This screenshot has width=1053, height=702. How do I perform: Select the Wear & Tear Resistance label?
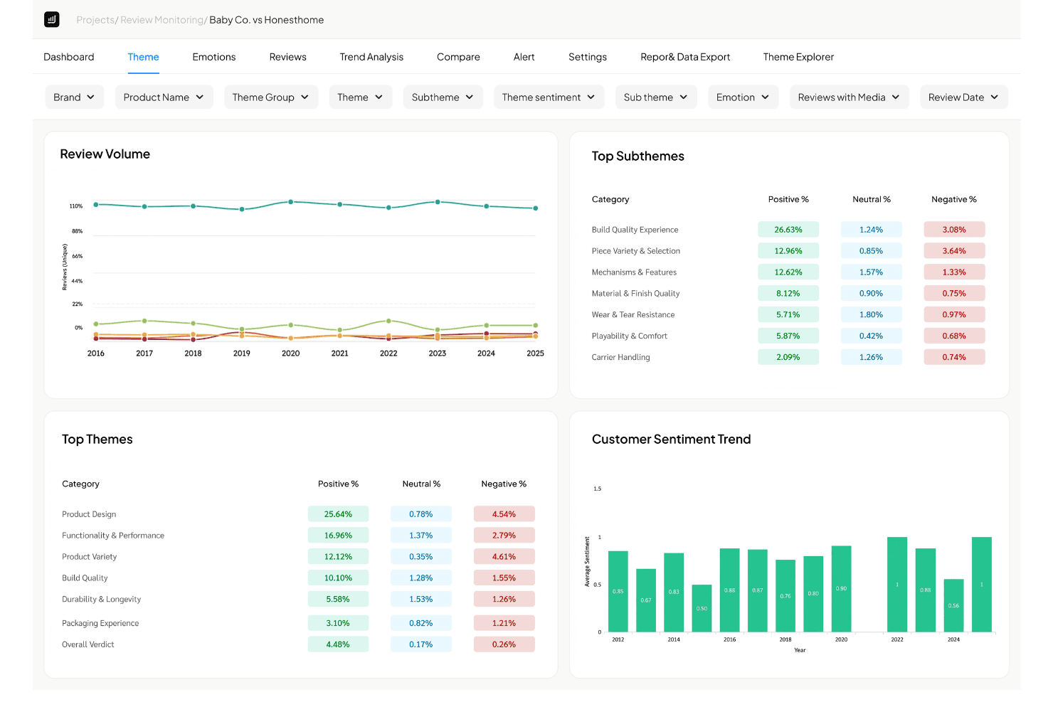click(633, 315)
